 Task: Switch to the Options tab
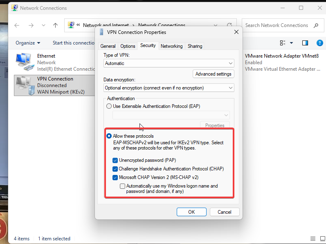[x=128, y=46]
